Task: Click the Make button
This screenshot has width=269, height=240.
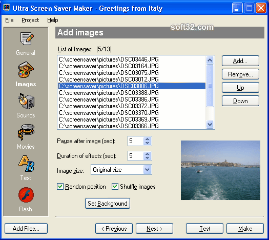Action: click(x=245, y=229)
